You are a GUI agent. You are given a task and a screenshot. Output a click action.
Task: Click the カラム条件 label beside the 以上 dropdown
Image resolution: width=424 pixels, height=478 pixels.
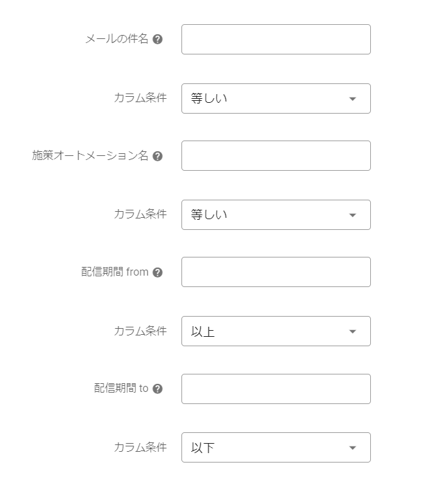140,331
